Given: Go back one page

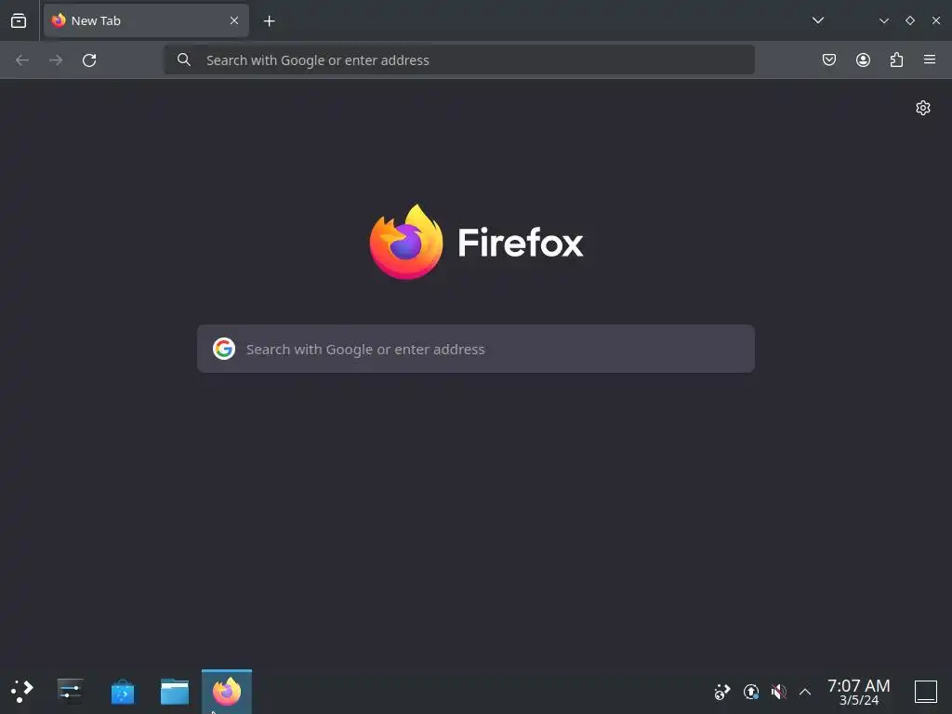Looking at the screenshot, I should point(22,60).
